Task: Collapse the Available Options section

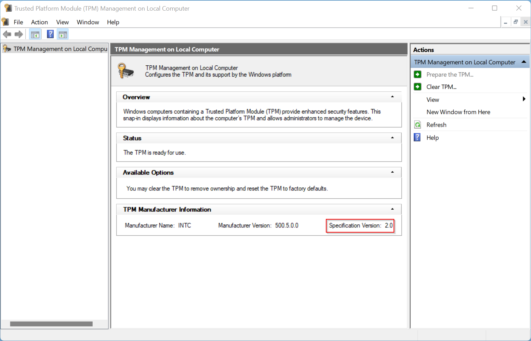Action: point(393,172)
